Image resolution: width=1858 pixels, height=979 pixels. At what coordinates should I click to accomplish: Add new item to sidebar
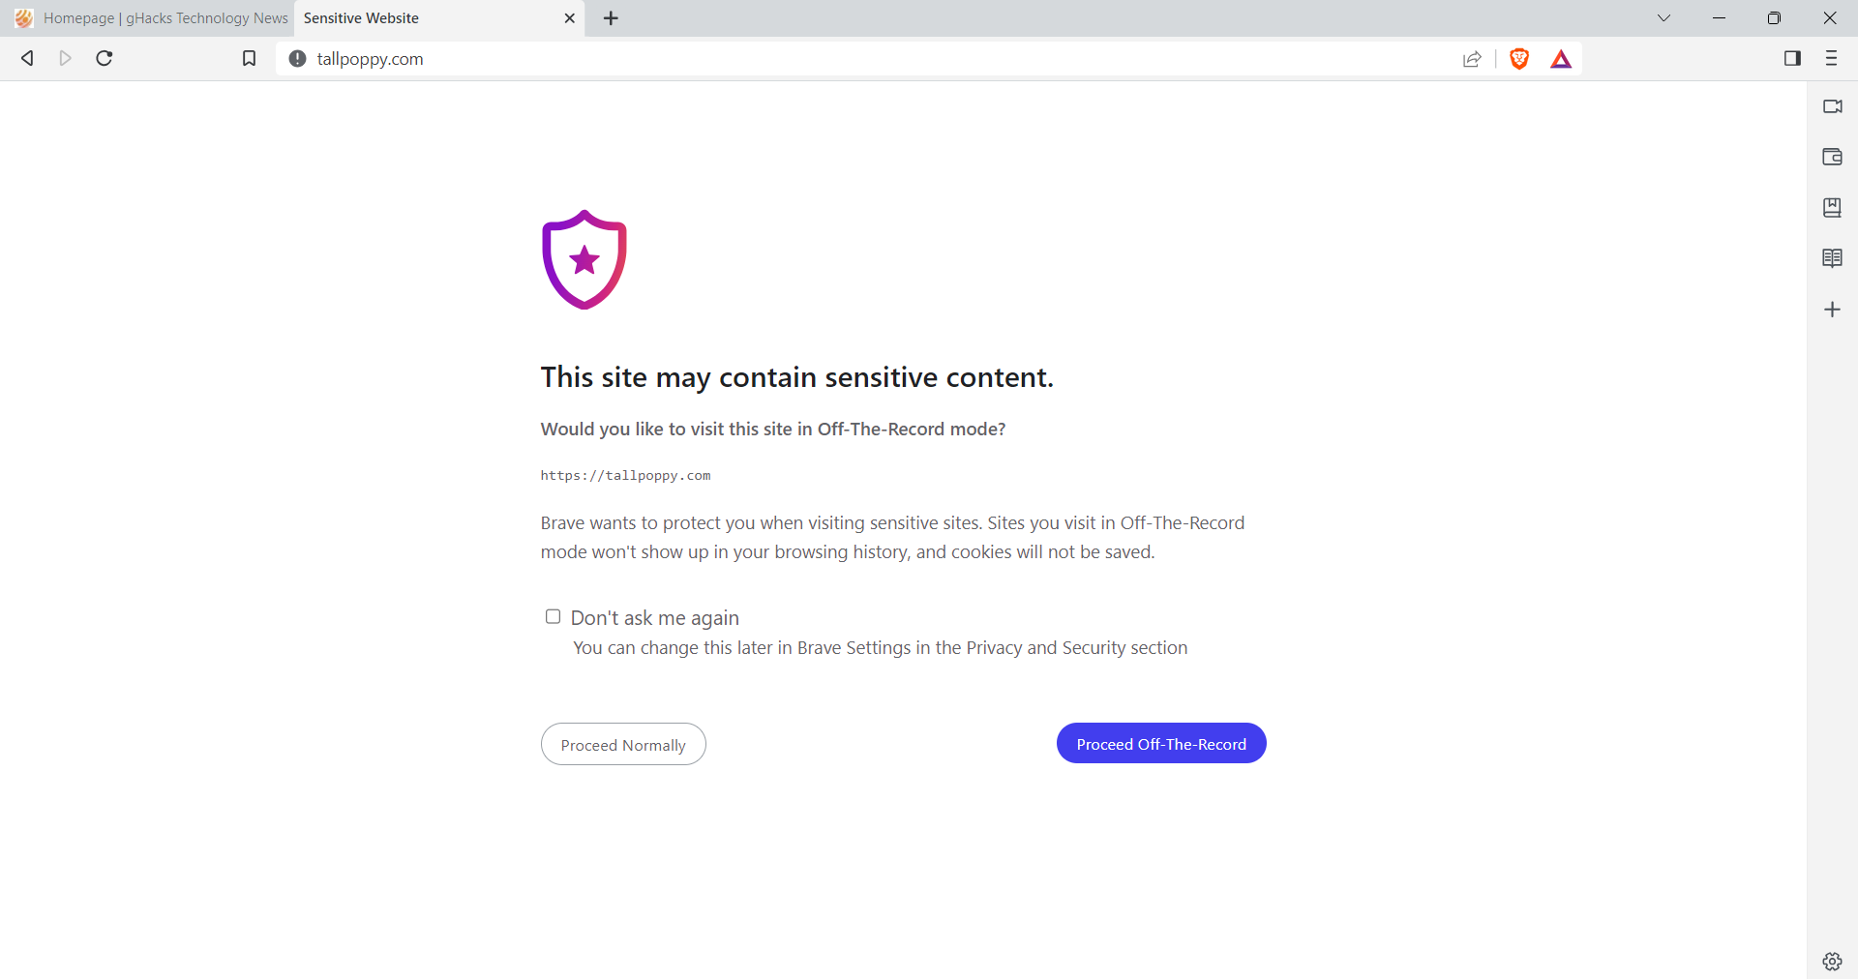[x=1832, y=310]
